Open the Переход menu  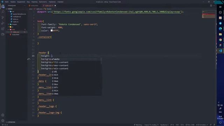click(34, 2)
